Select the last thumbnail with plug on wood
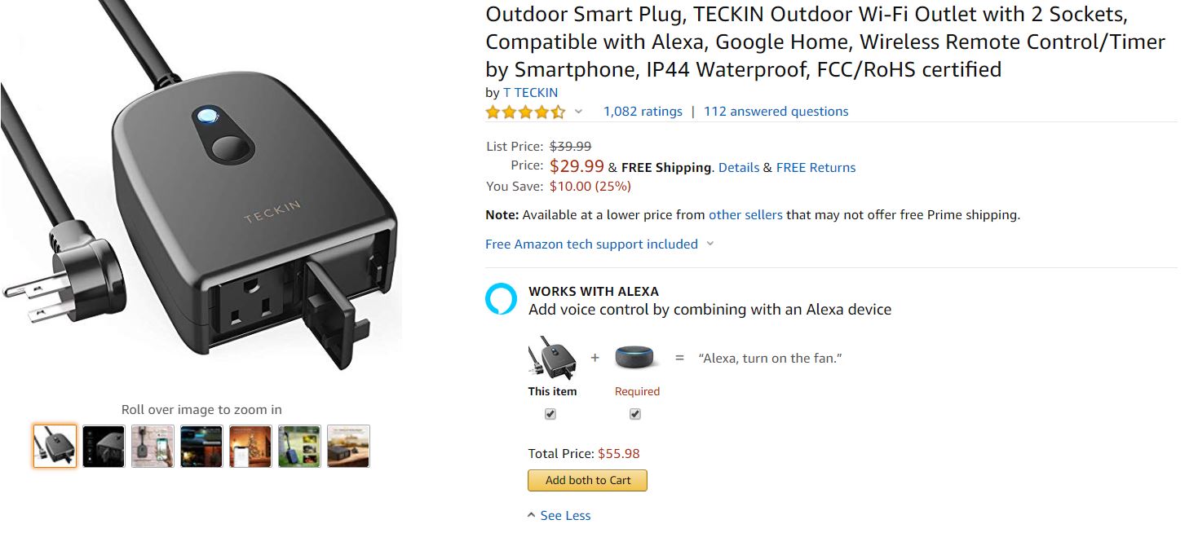 (348, 446)
